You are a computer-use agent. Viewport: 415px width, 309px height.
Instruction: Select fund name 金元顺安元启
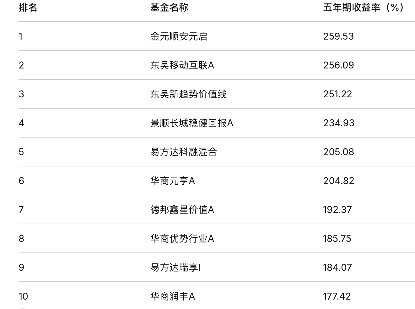pos(179,36)
